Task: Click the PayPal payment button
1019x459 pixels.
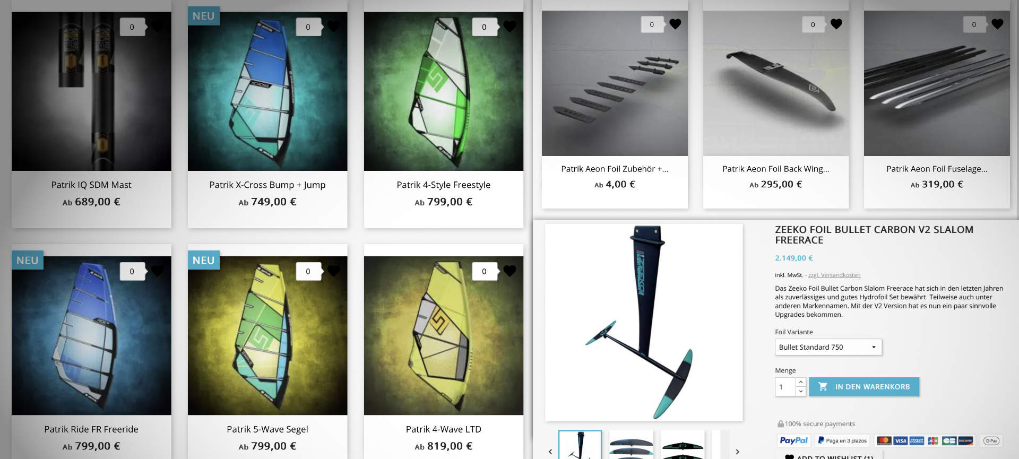Action: (x=793, y=440)
